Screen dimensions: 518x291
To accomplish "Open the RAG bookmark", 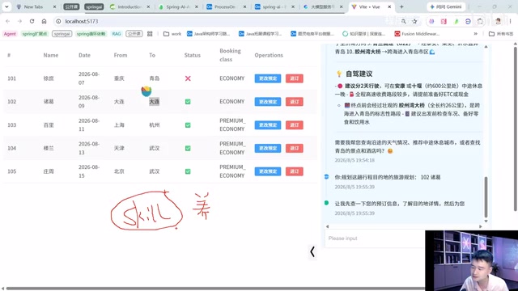I will point(117,34).
